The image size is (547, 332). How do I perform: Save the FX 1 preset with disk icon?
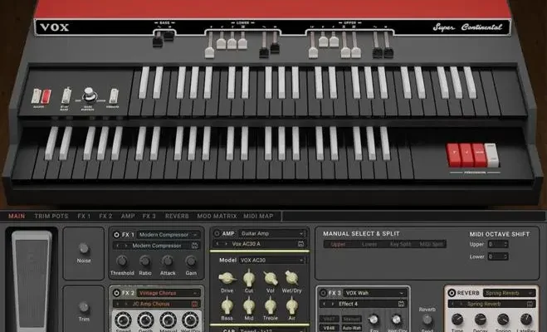[x=195, y=246]
